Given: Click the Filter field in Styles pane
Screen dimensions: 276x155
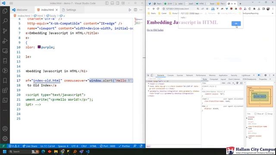Looking at the screenshot, I should pyautogui.click(x=211, y=83).
